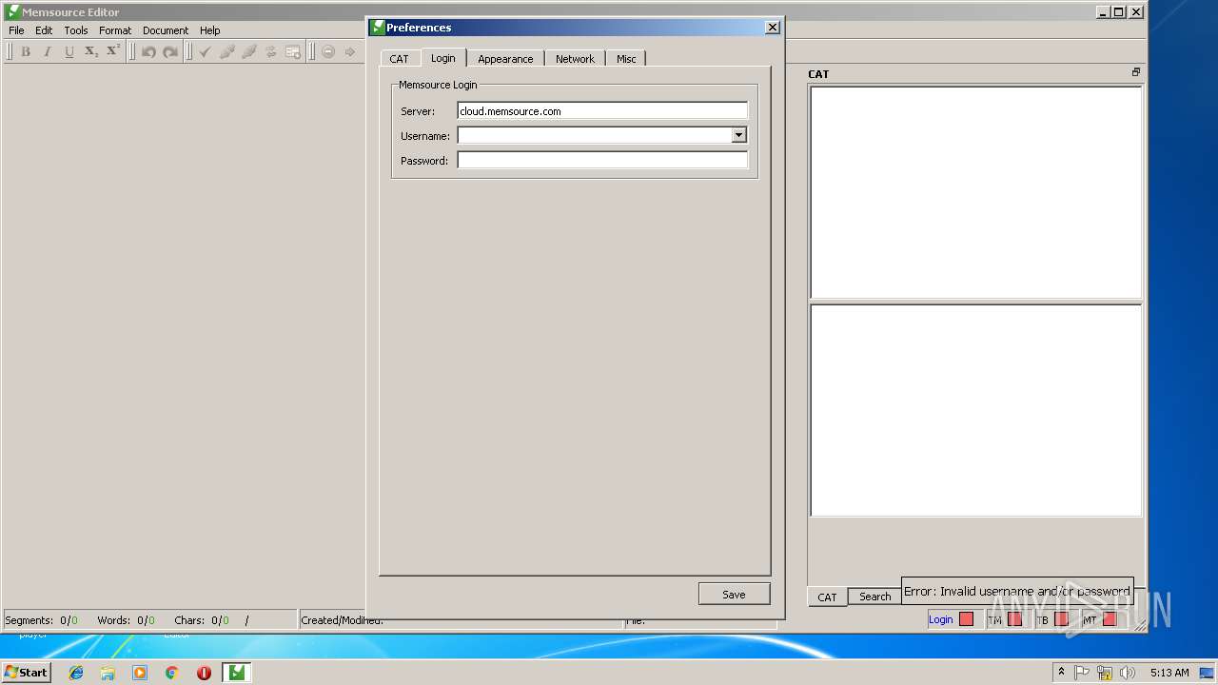The height and width of the screenshot is (685, 1218).
Task: Toggle underline formatting in editor toolbar
Action: pyautogui.click(x=69, y=51)
